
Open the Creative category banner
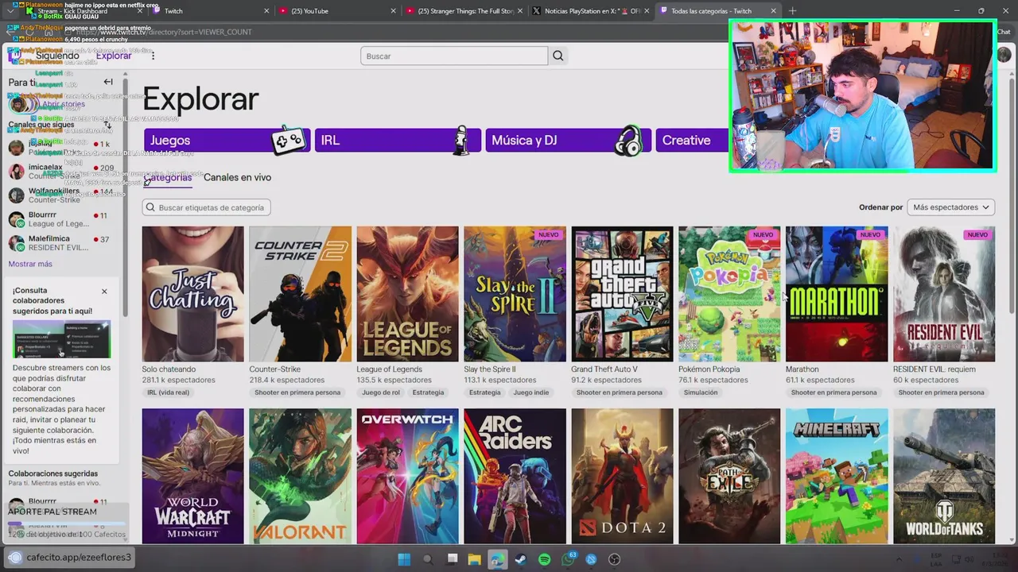coord(692,140)
